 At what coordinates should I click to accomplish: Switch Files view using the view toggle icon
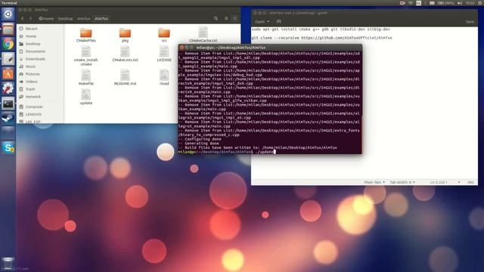[226, 18]
